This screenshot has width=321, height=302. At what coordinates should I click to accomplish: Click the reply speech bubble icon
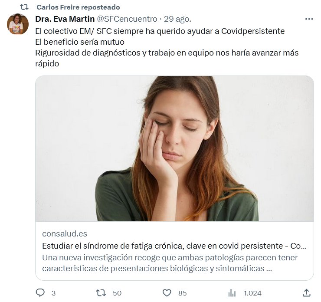40,293
